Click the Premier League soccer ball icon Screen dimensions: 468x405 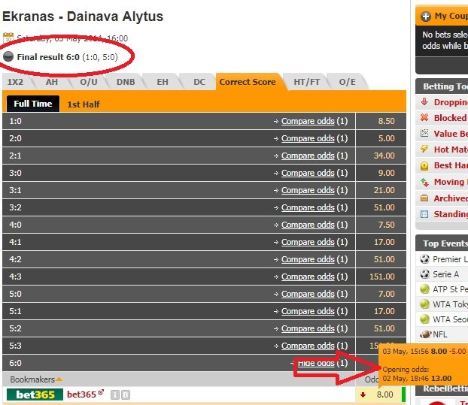[424, 259]
